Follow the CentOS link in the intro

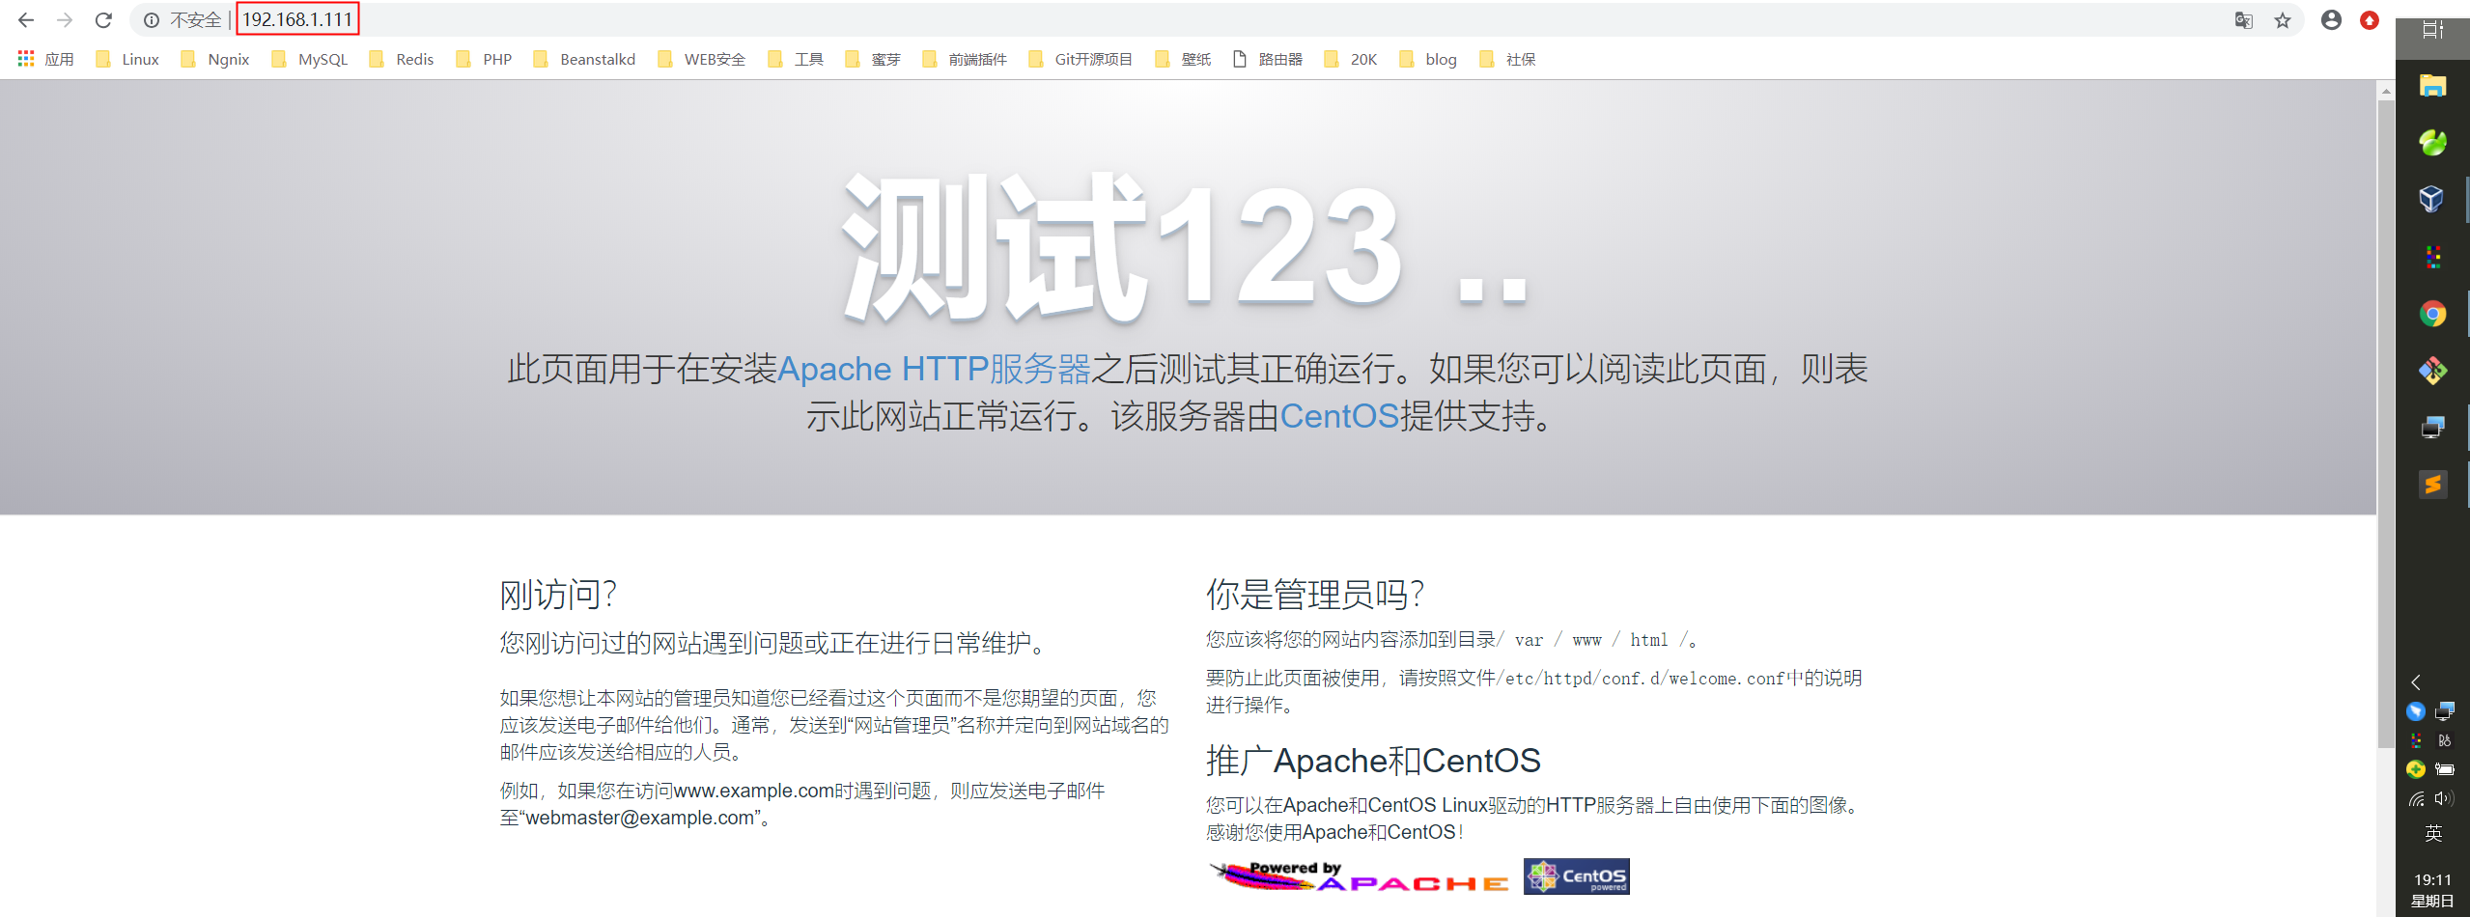pyautogui.click(x=1339, y=416)
